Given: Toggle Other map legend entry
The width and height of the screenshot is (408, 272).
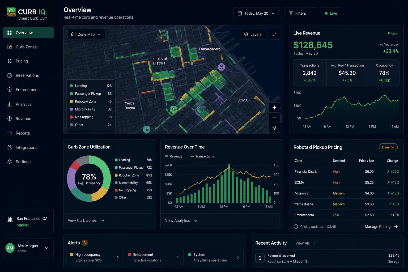Looking at the screenshot, I should click(91, 125).
